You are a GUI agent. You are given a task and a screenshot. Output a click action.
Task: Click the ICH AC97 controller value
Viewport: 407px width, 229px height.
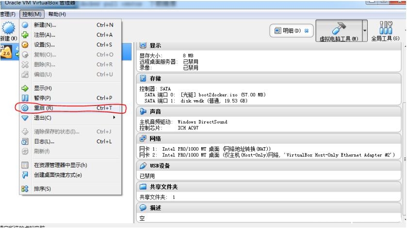[x=188, y=128]
